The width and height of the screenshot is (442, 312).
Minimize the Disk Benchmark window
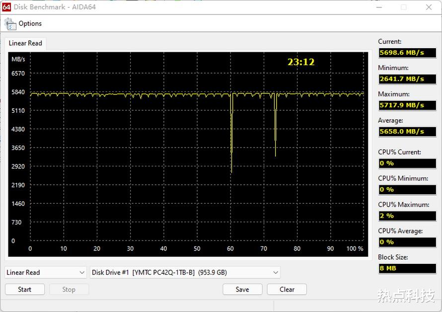point(379,7)
